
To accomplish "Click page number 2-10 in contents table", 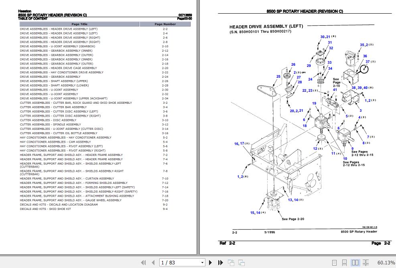I will coord(165,46).
